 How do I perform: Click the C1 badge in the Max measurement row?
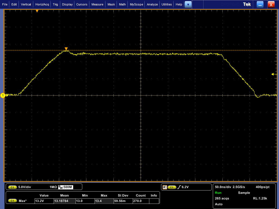(13, 201)
